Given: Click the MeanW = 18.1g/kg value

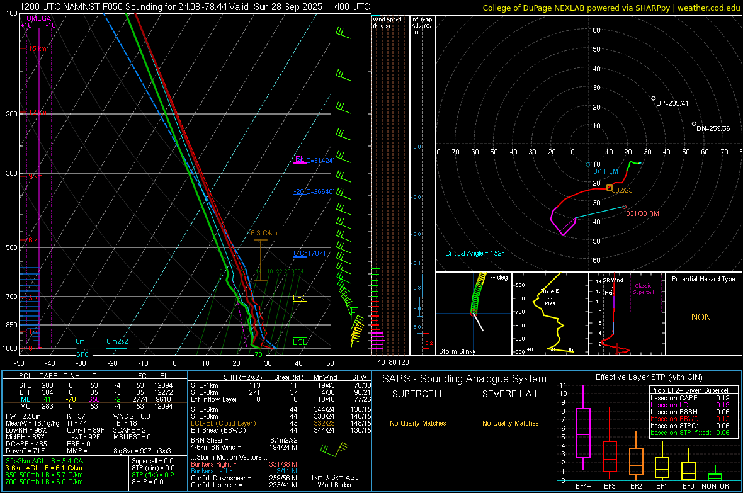Looking at the screenshot, I should pyautogui.click(x=33, y=423).
